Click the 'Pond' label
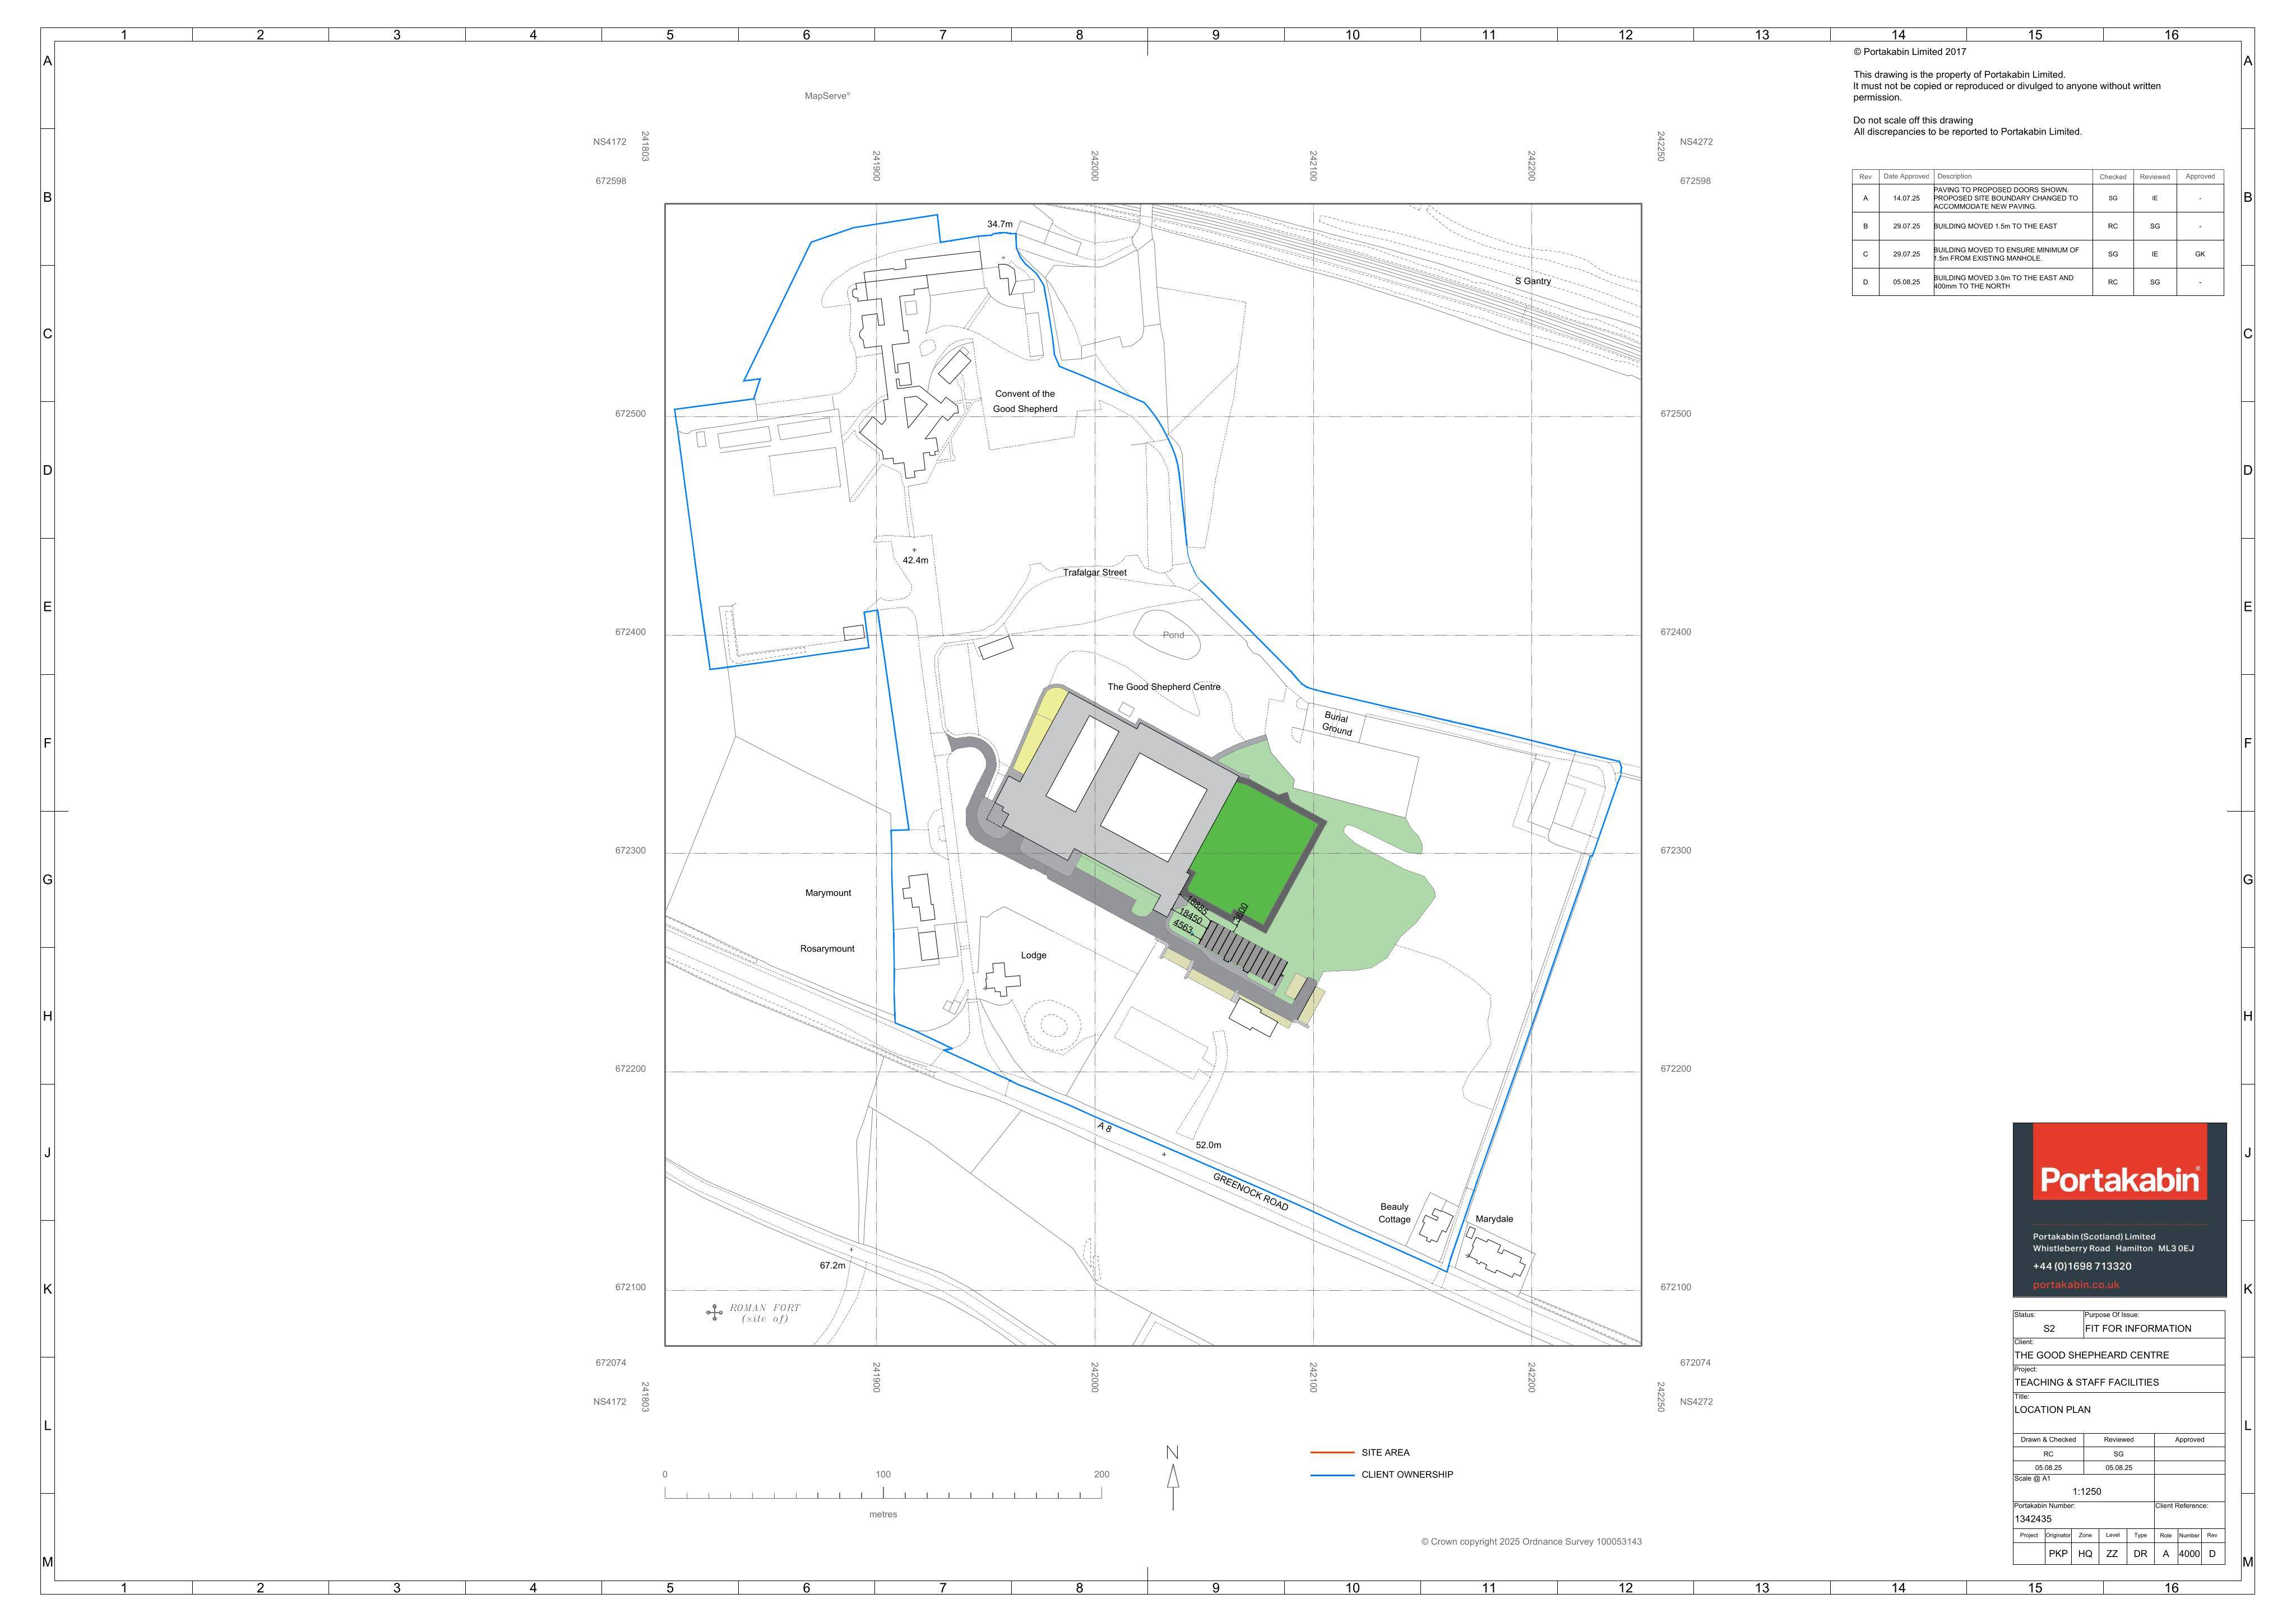 point(1173,635)
